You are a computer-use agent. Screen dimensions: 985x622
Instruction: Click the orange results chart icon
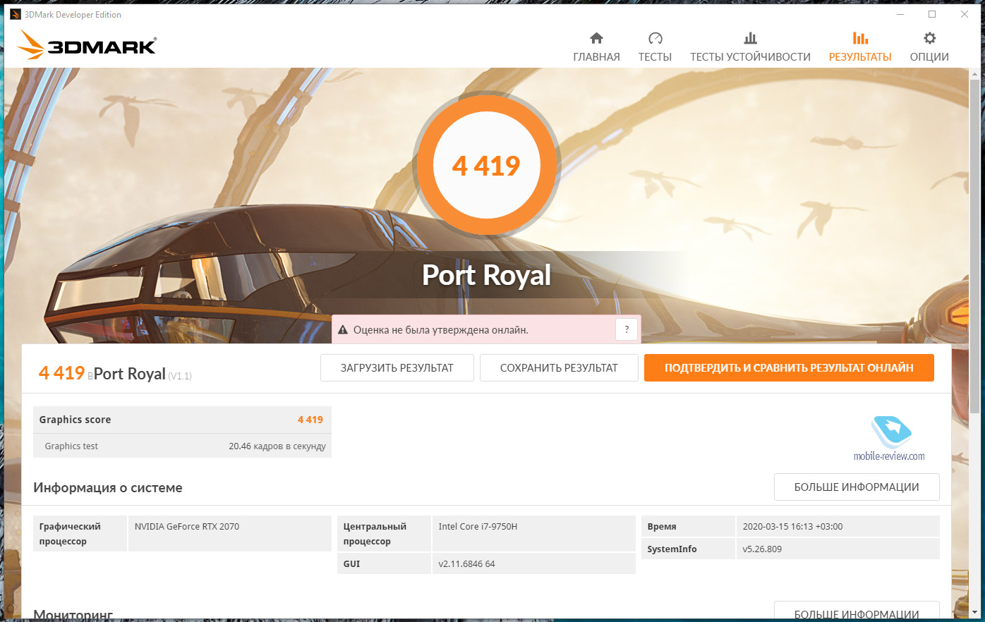(x=860, y=38)
